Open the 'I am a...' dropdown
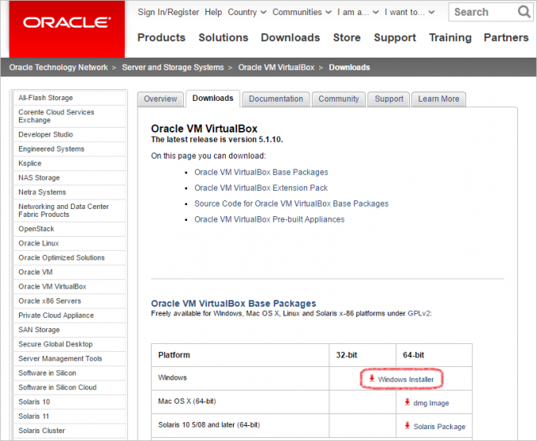The width and height of the screenshot is (537, 441). pyautogui.click(x=358, y=13)
